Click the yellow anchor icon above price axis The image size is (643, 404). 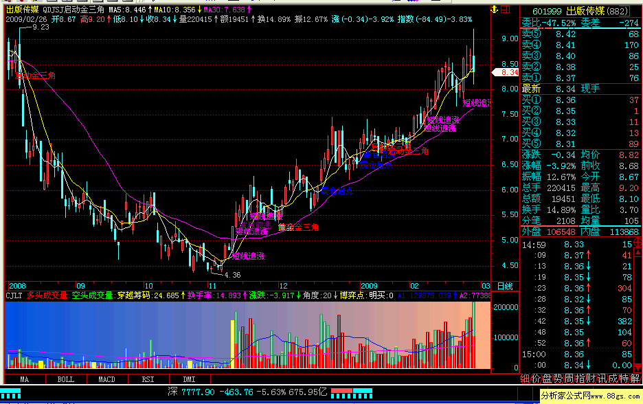(x=494, y=9)
